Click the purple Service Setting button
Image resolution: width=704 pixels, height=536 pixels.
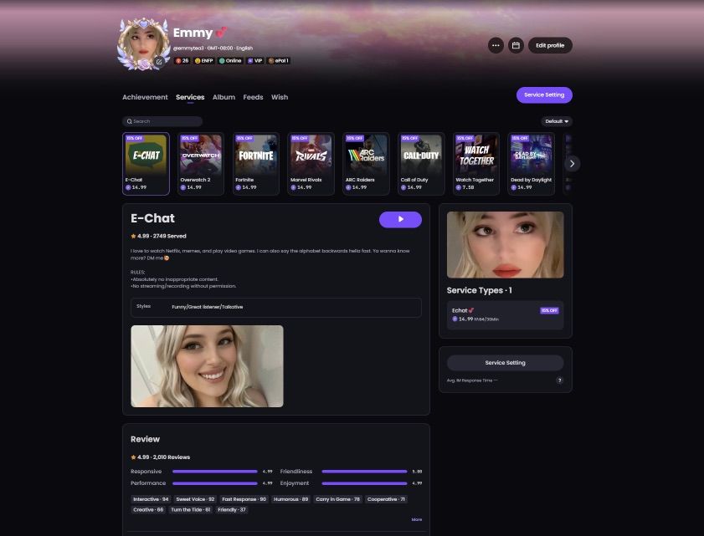[x=544, y=95]
